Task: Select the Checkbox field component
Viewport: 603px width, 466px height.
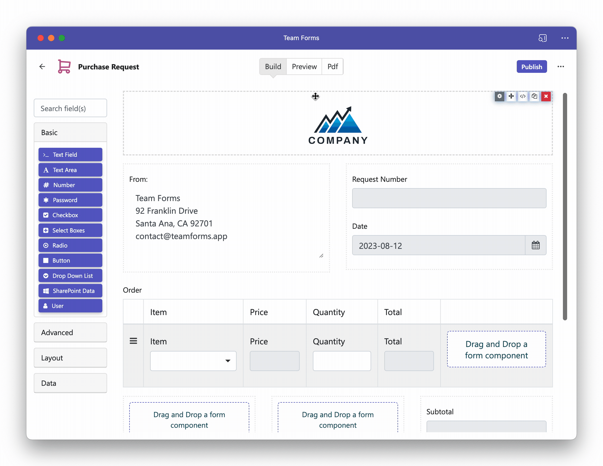Action: [70, 215]
